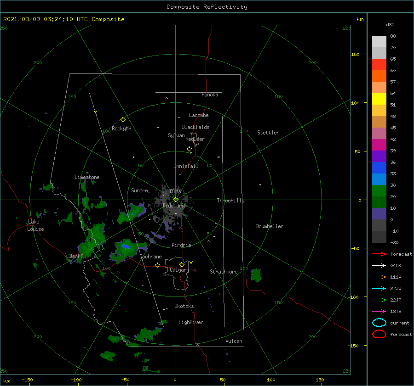414x386 pixels.
Task: Click the Banff label
Action: coord(76,256)
